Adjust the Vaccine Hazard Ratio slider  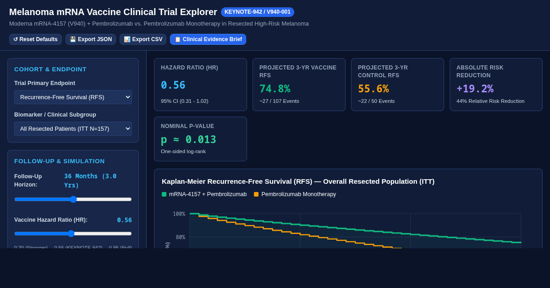(x=73, y=234)
